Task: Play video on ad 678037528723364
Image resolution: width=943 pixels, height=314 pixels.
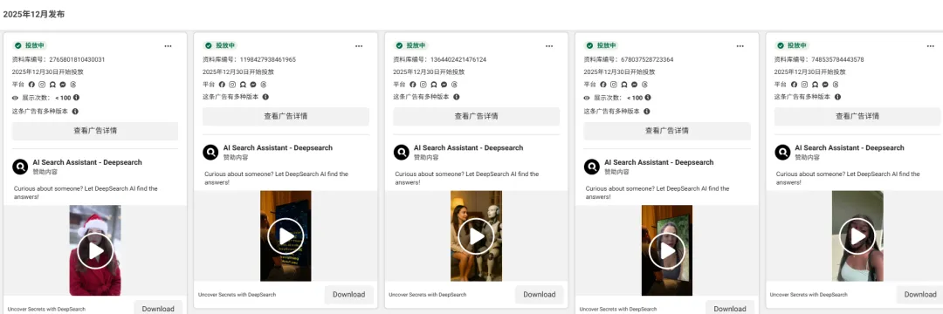Action: (x=667, y=250)
